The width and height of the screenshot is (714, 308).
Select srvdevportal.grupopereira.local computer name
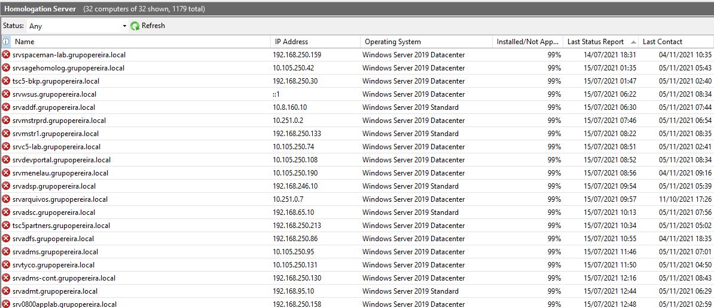[62, 161]
